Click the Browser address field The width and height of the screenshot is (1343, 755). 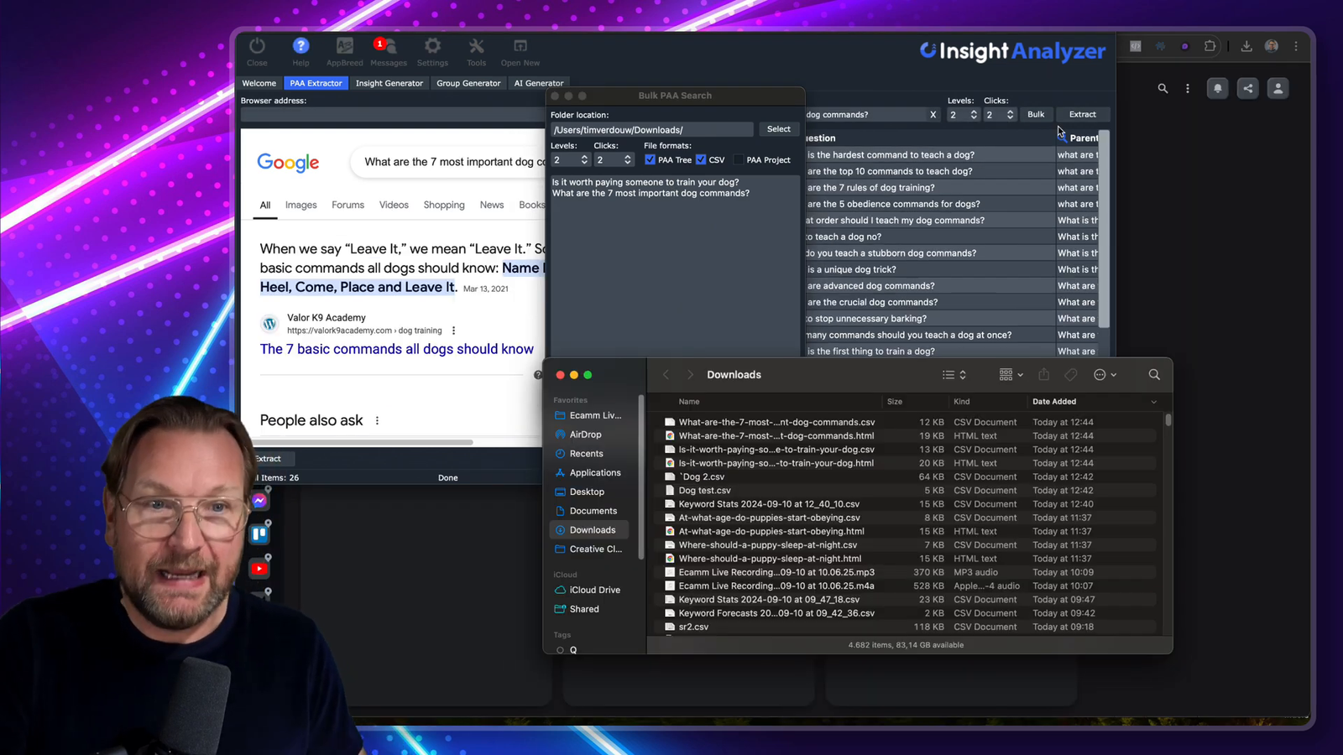pyautogui.click(x=392, y=115)
